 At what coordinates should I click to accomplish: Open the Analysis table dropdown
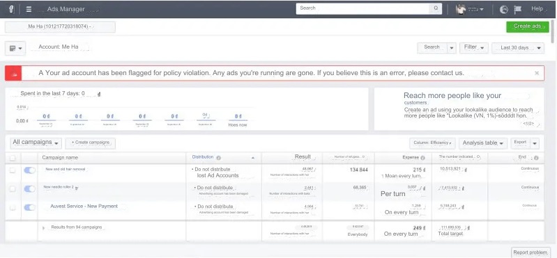click(483, 143)
